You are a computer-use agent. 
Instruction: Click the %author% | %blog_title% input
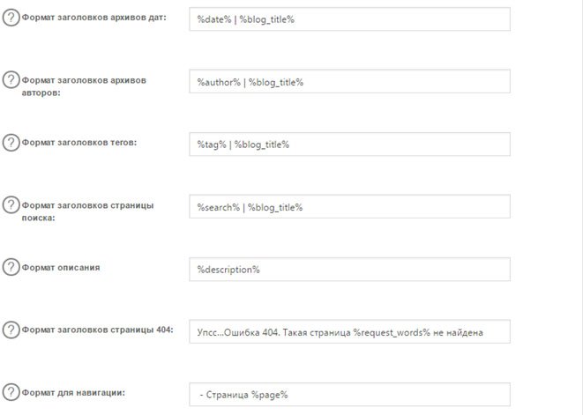349,82
